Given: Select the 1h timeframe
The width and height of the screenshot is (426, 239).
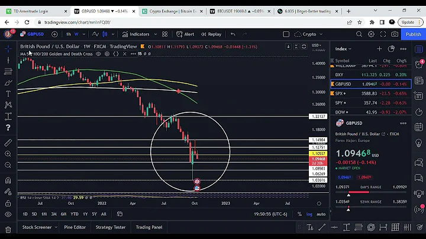Looking at the screenshot, I should (x=69, y=34).
